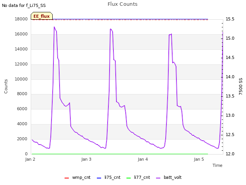Viewport: 246px width, 185px height.
Task: Click the 18000 left axis tick label
Action: pos(21,19)
